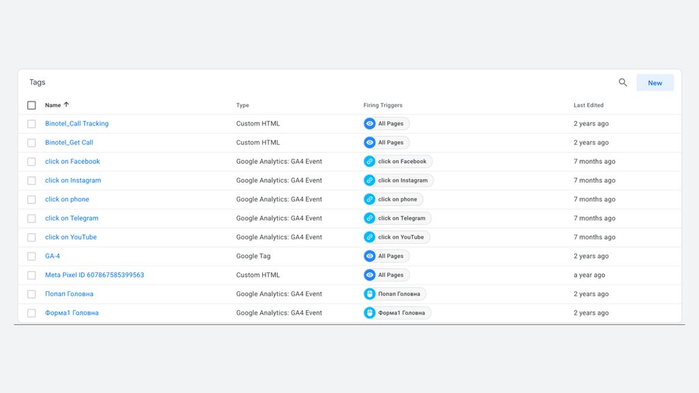Click the click on phone trigger label
Viewport: 699px width, 393px height.
pos(398,199)
